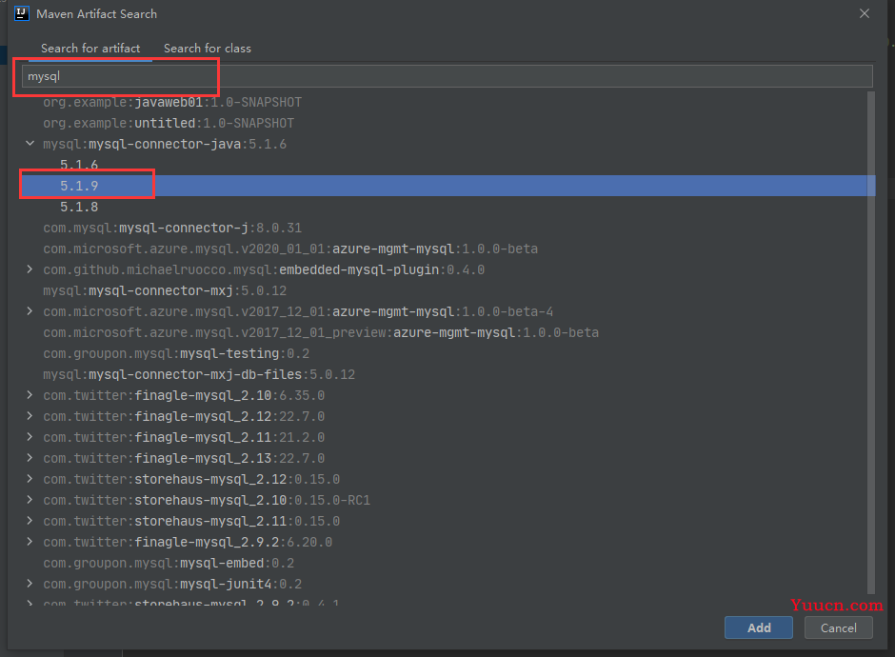Viewport: 895px width, 657px height.
Task: Select v2017_12_01_preview azure-mgmt-mysql entry
Action: [321, 332]
